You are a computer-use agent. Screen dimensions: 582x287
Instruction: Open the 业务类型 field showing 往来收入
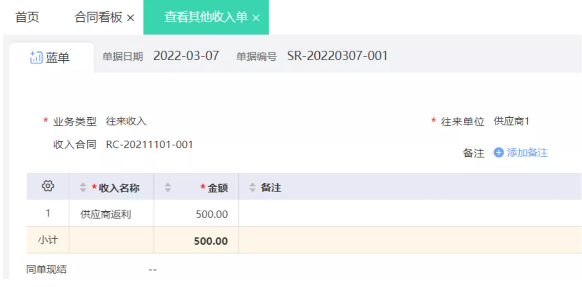(x=126, y=122)
